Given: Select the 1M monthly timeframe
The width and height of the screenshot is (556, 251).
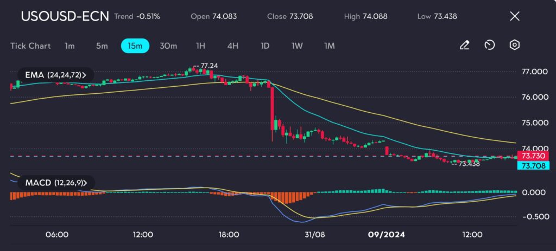Looking at the screenshot, I should click(329, 46).
